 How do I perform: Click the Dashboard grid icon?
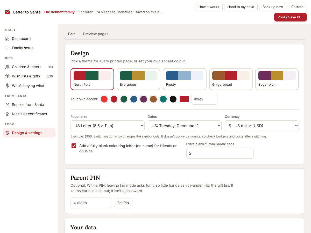click(x=7, y=39)
